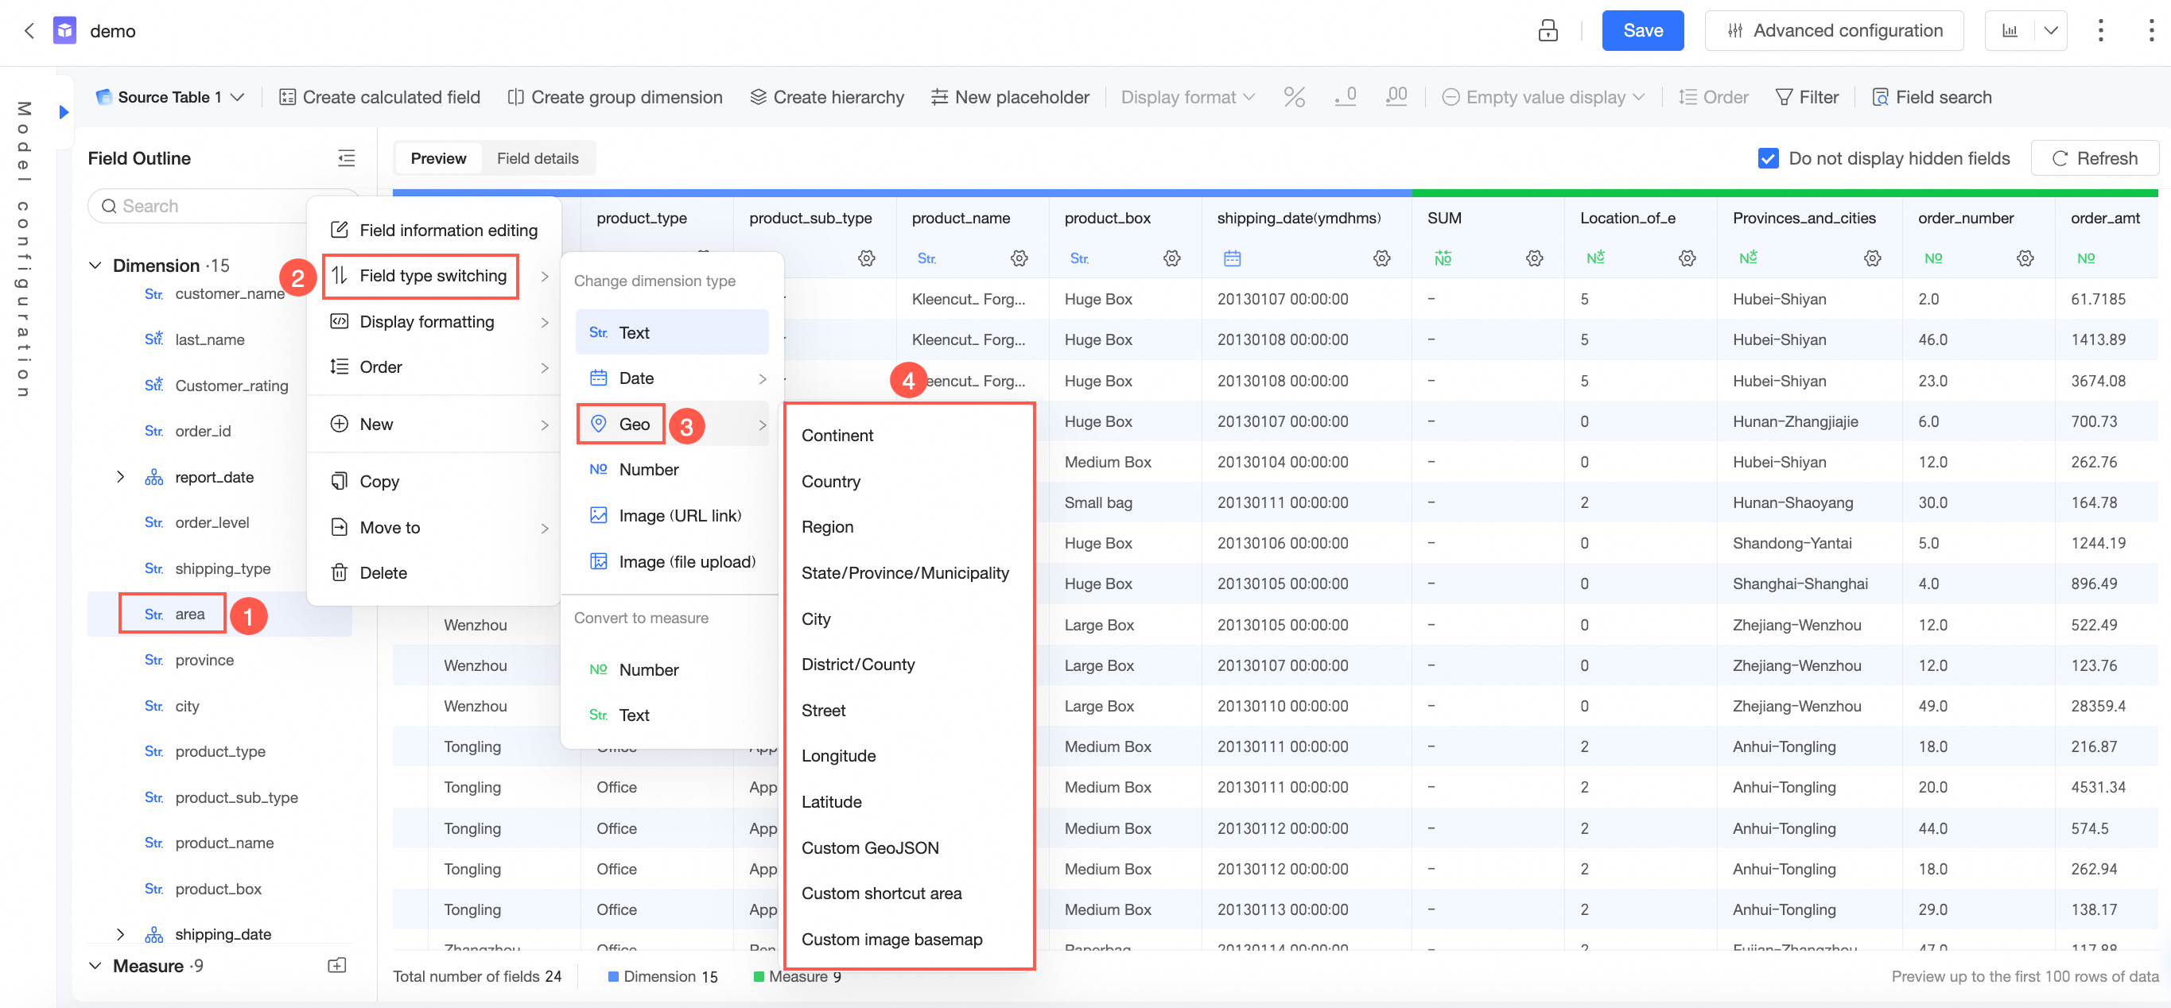This screenshot has height=1008, width=2171.
Task: Click the back arrow beside demo
Action: [x=29, y=31]
